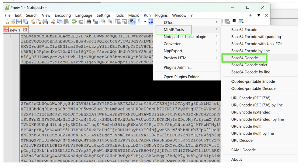Click the X close-document button in menu bar

tap(266, 15)
